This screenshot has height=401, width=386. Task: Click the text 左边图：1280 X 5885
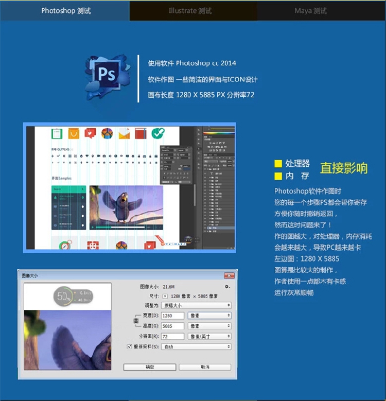(307, 259)
